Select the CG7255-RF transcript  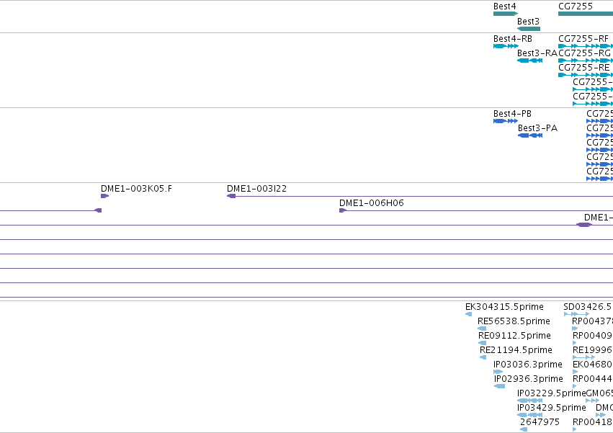click(586, 46)
